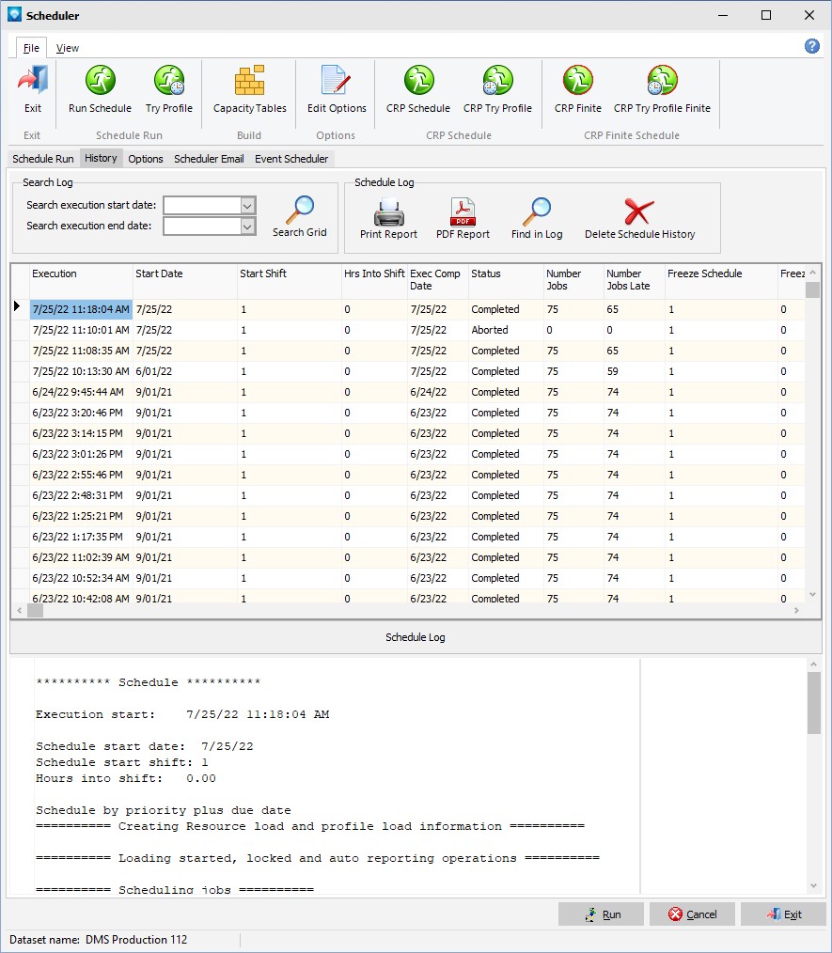This screenshot has height=953, width=832.
Task: Open the help question mark icon
Action: point(812,46)
